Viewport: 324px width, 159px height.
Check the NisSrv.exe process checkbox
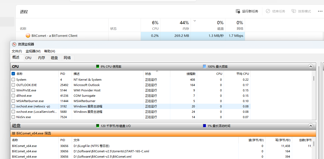(x=13, y=117)
